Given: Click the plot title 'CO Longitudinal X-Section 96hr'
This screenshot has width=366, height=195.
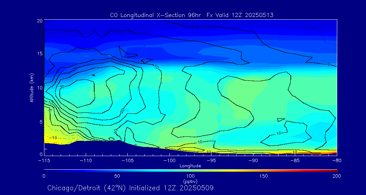Looking at the screenshot, I should click(156, 15).
